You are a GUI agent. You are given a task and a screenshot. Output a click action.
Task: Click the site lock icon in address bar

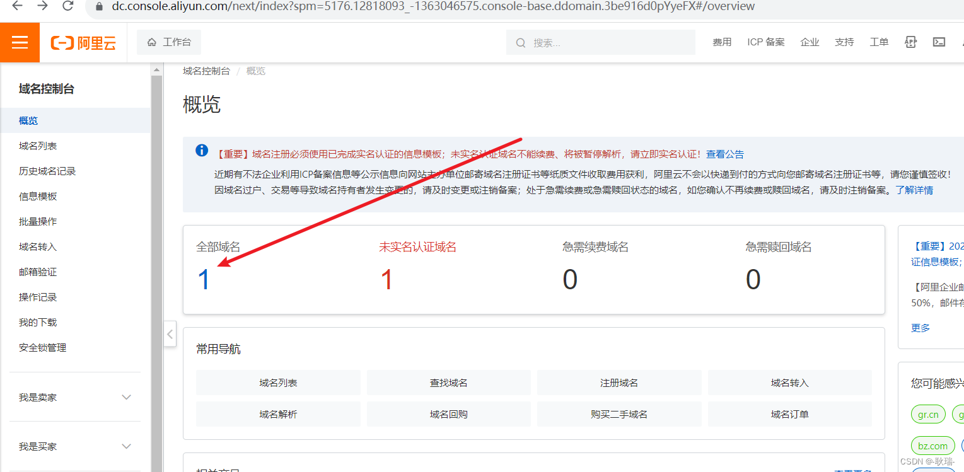[99, 6]
